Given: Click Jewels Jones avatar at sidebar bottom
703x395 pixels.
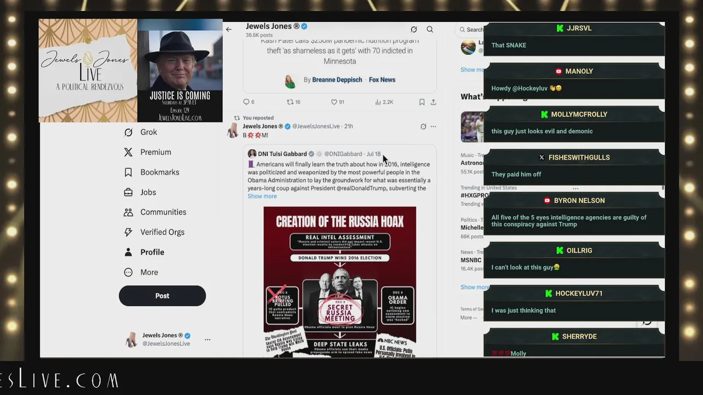Looking at the screenshot, I should pos(131,340).
